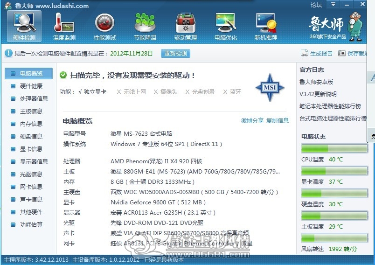Screen dimensions: 375x265
Task: Click 保存截屏 camera screenshot icon
Action: pyautogui.click(x=342, y=53)
